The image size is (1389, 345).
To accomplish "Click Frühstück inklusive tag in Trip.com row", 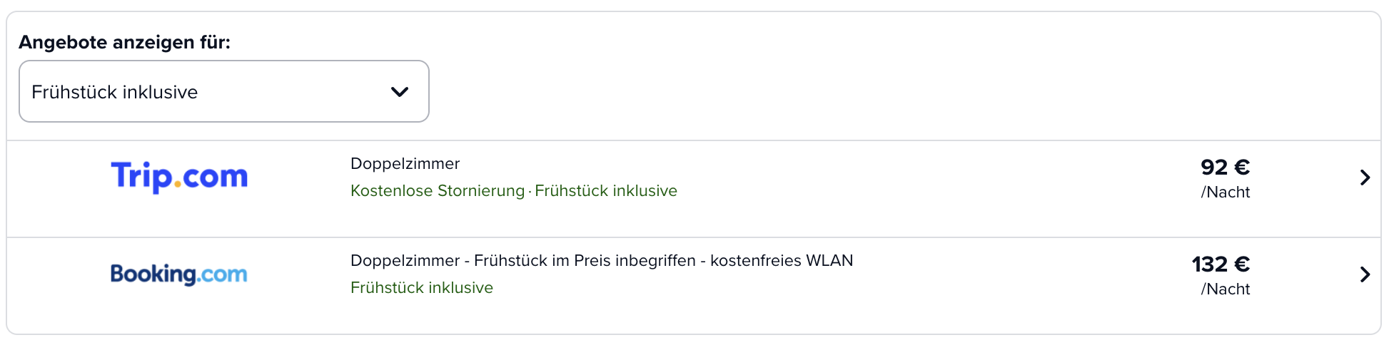I will point(606,191).
